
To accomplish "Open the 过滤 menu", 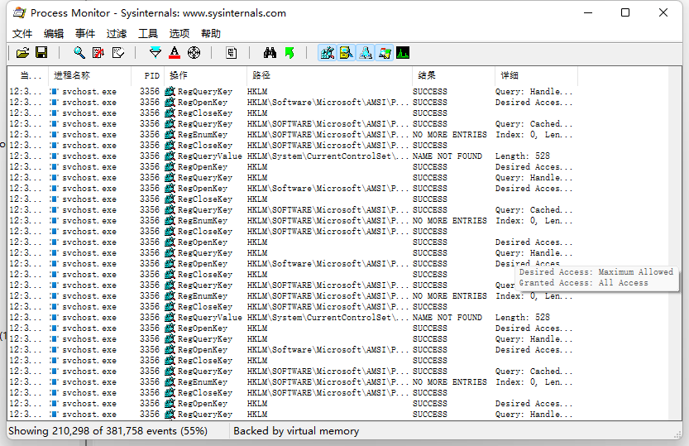I will pos(117,33).
